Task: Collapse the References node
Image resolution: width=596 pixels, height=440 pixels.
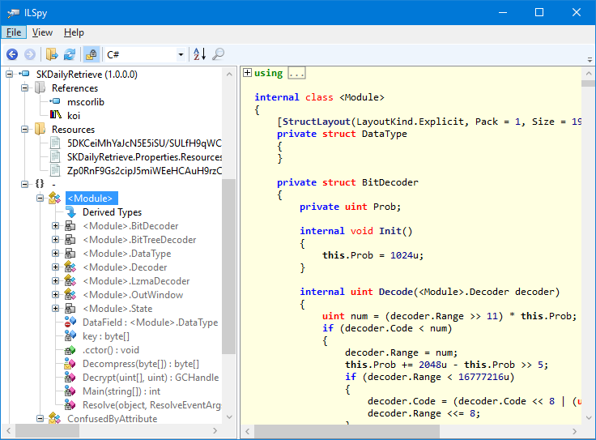Action: pyautogui.click(x=25, y=88)
